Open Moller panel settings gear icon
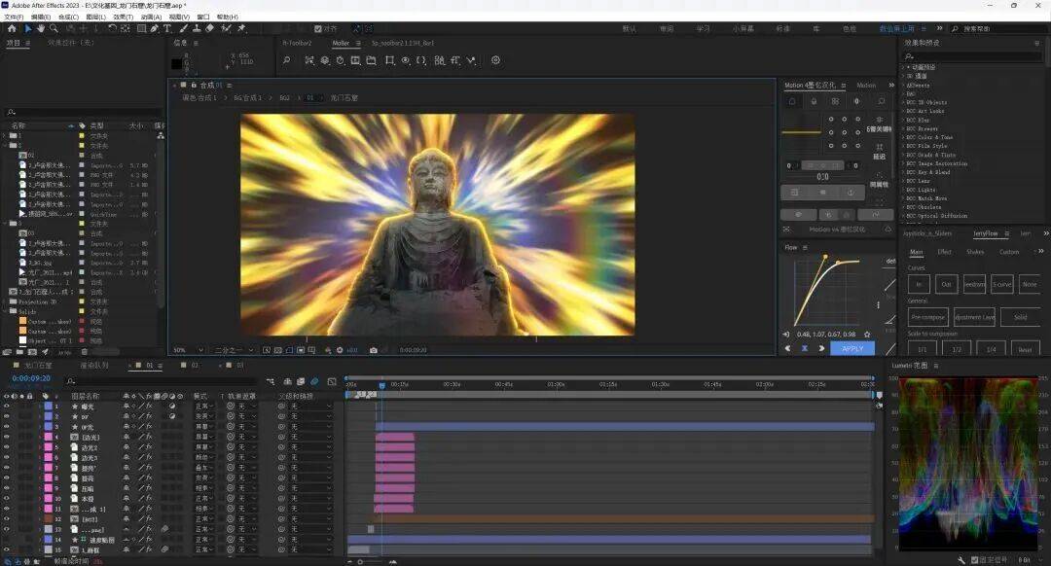This screenshot has height=566, width=1051. [495, 60]
